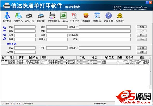Screen dimensions: 153x106
Task: Focus the recipient 收件单位 company field
Action: 105,27
